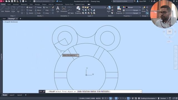Activate the Trim tool
Screen dimensions: 178x100
(46, 7)
